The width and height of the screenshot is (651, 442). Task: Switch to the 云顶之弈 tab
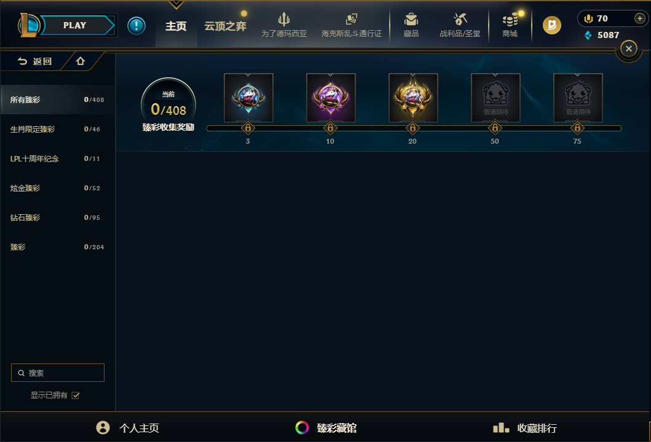coord(226,26)
